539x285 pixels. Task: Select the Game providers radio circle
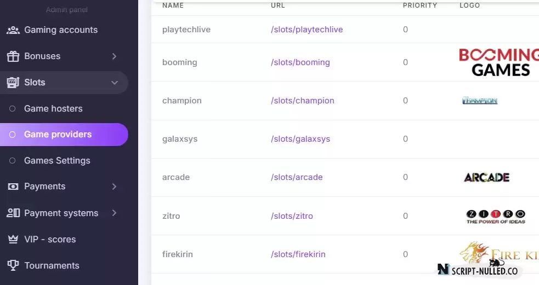[x=13, y=135]
